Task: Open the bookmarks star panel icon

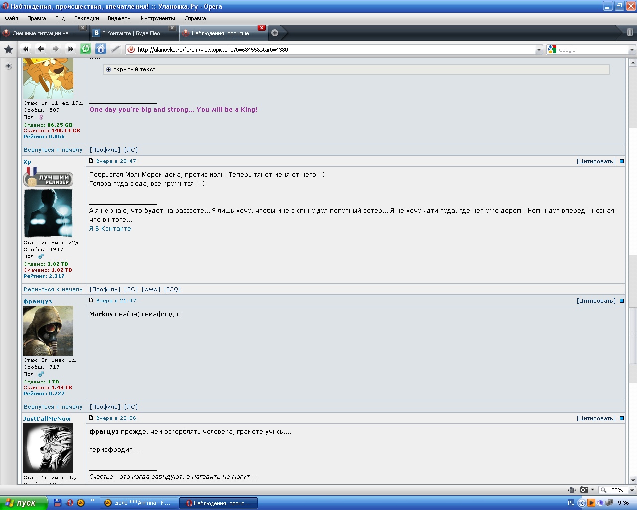Action: pyautogui.click(x=8, y=49)
